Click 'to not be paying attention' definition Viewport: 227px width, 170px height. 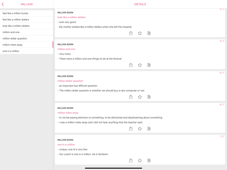110,118
